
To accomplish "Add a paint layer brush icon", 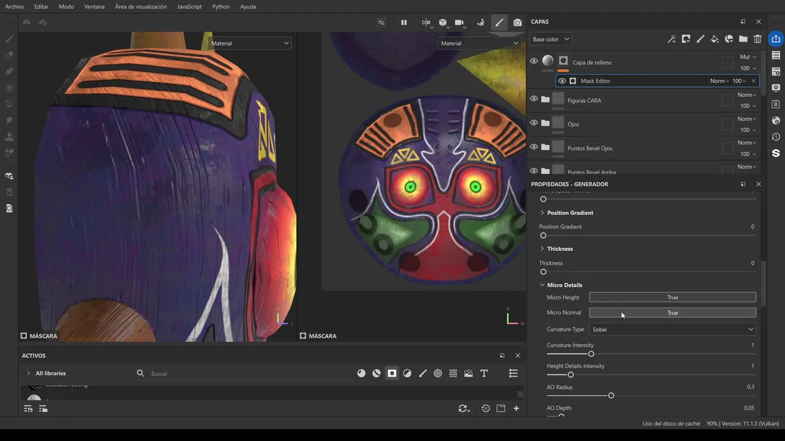I will click(700, 39).
